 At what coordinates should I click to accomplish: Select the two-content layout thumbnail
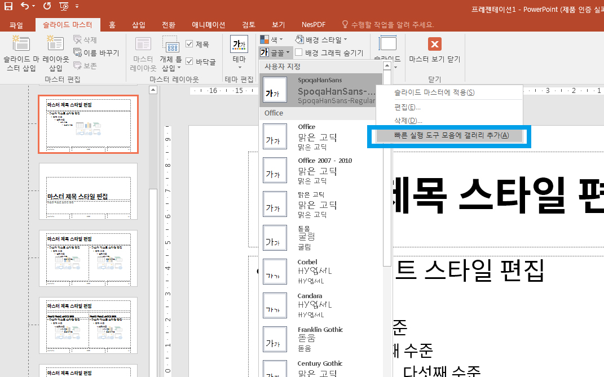88,259
